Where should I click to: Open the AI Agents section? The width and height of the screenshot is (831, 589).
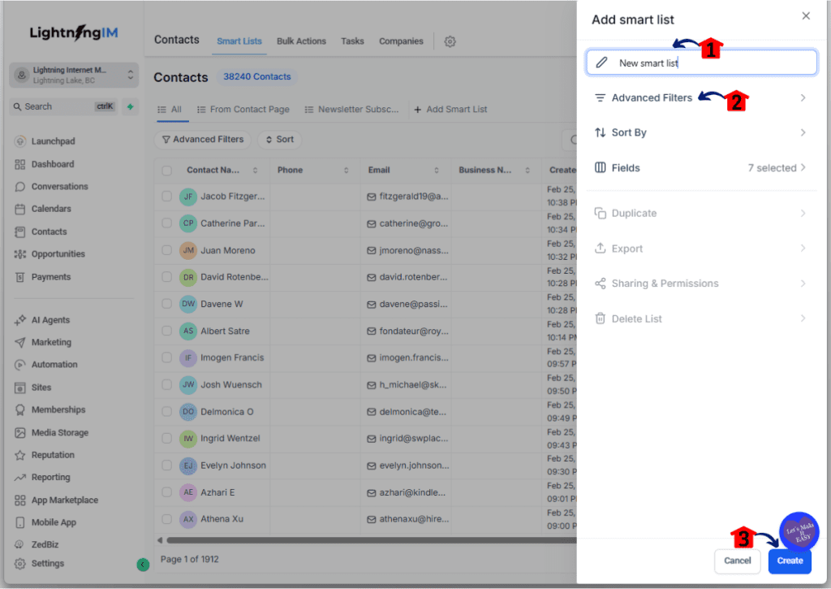coord(52,319)
